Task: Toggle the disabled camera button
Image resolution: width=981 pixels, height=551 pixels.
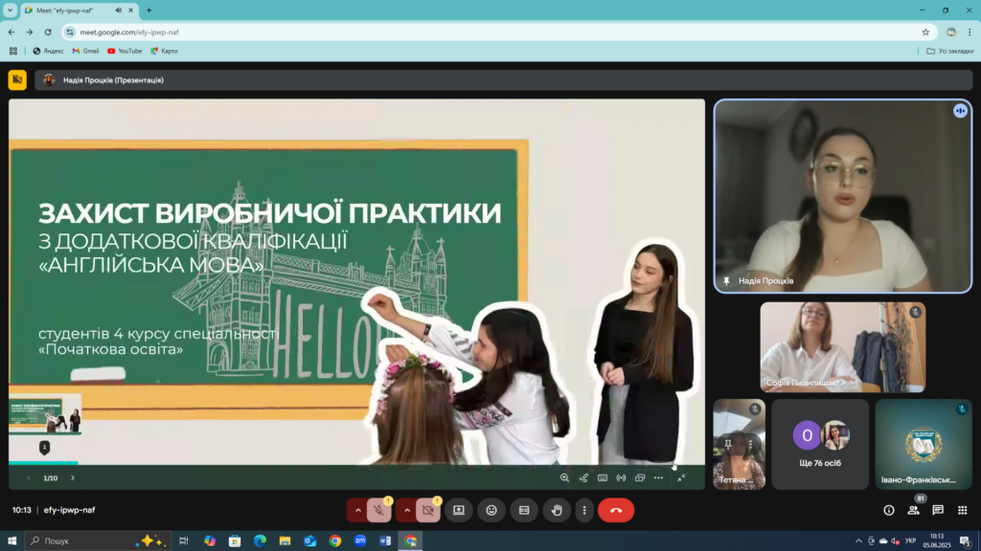Action: coord(428,511)
